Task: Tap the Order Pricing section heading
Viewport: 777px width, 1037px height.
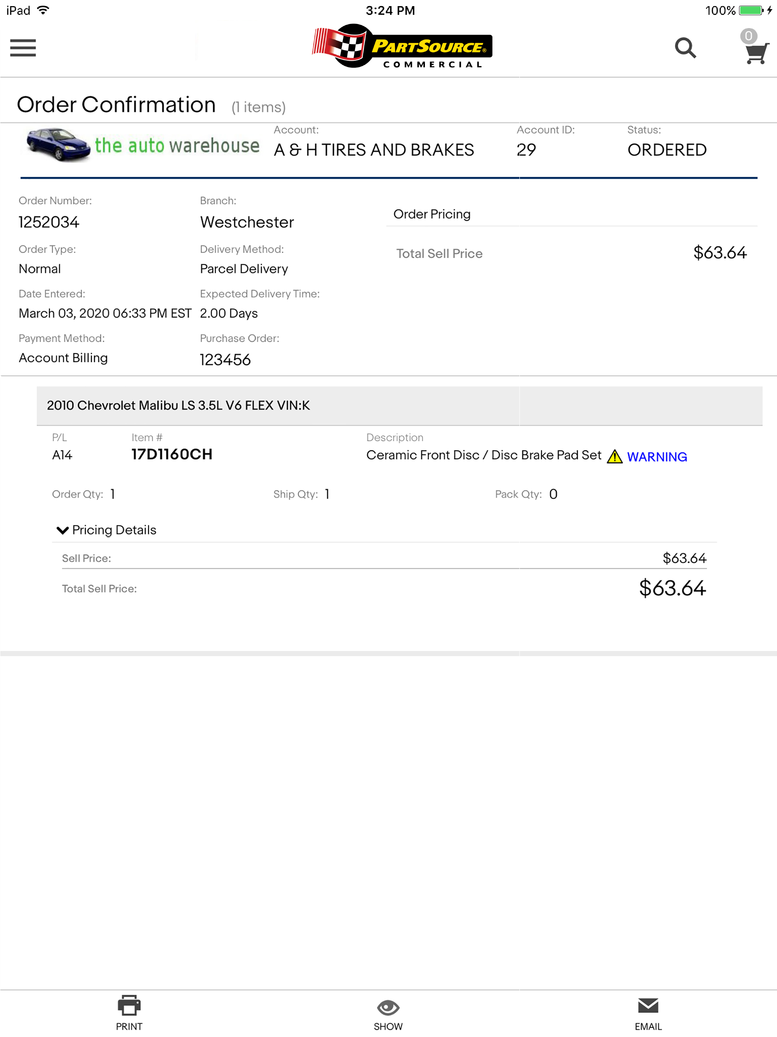Action: tap(432, 214)
